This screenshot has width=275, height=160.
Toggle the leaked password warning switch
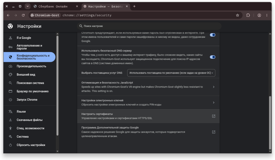pos(213,35)
